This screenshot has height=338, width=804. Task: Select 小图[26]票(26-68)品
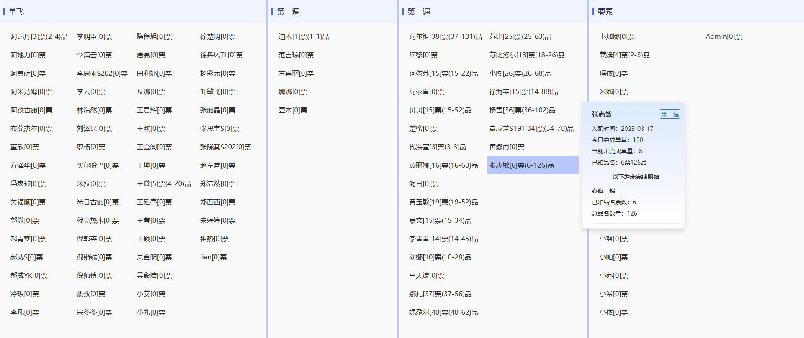pos(520,74)
